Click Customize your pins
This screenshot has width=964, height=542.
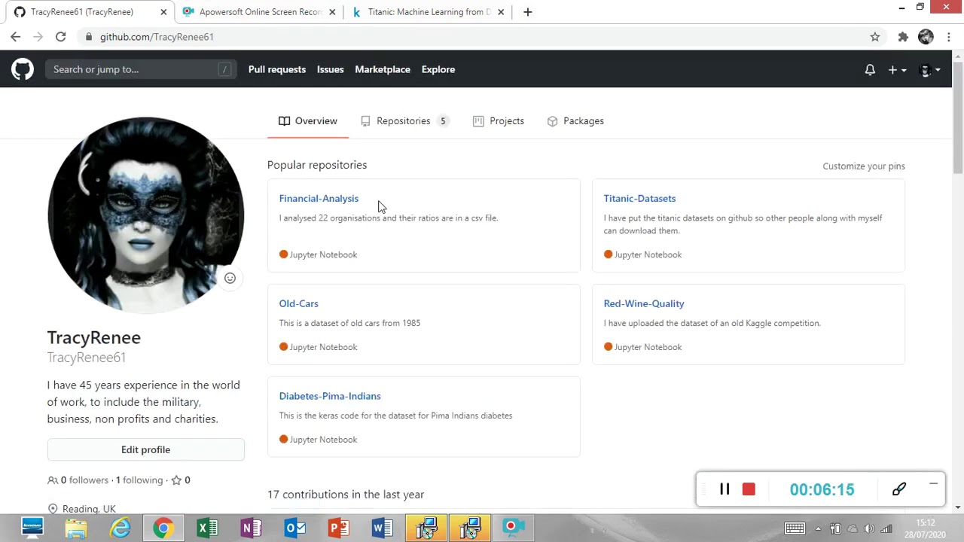click(x=864, y=166)
